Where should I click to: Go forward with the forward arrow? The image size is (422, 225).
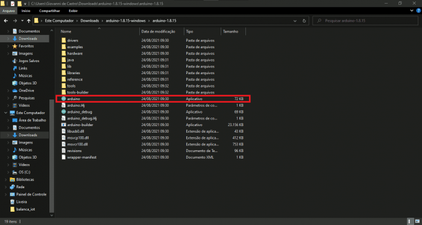[15, 21]
